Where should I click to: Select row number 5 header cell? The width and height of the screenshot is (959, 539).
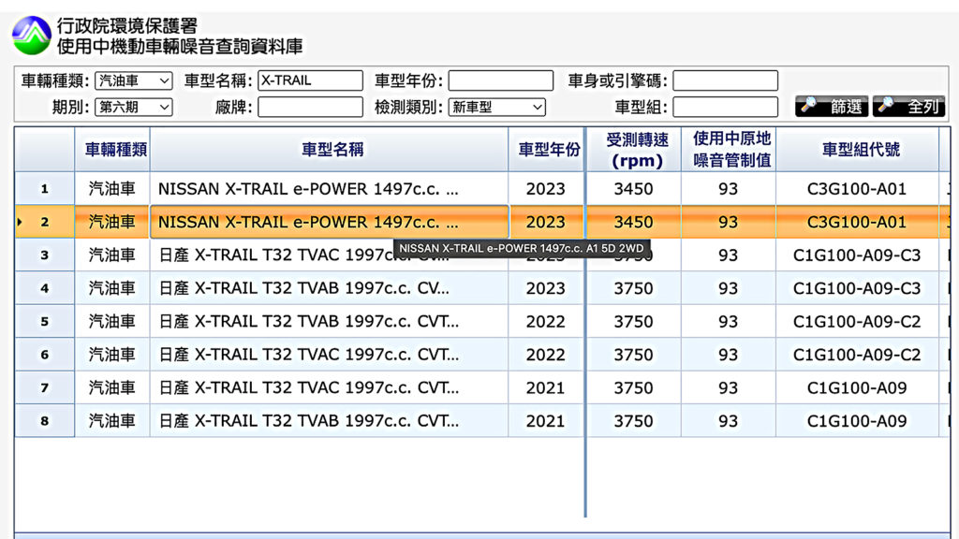point(45,322)
